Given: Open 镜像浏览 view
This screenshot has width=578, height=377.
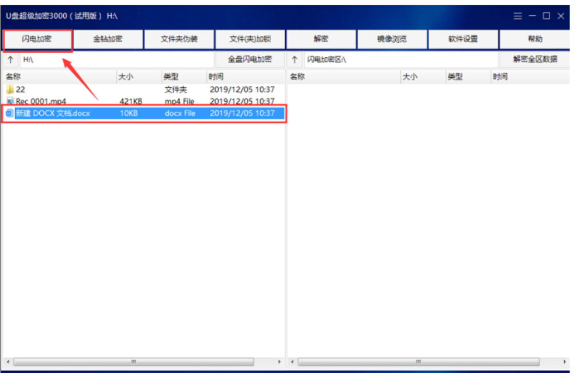Looking at the screenshot, I should (x=392, y=40).
